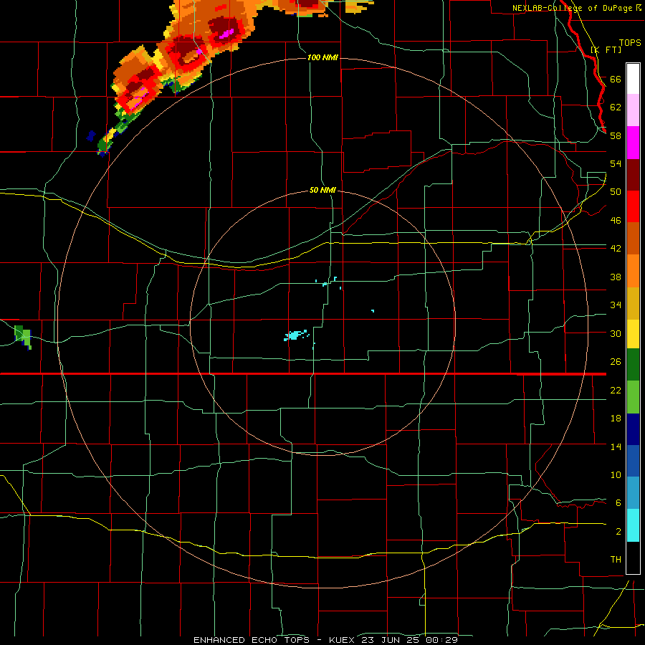Click the "38" legend value
The width and height of the screenshot is (645, 645).
point(616,277)
